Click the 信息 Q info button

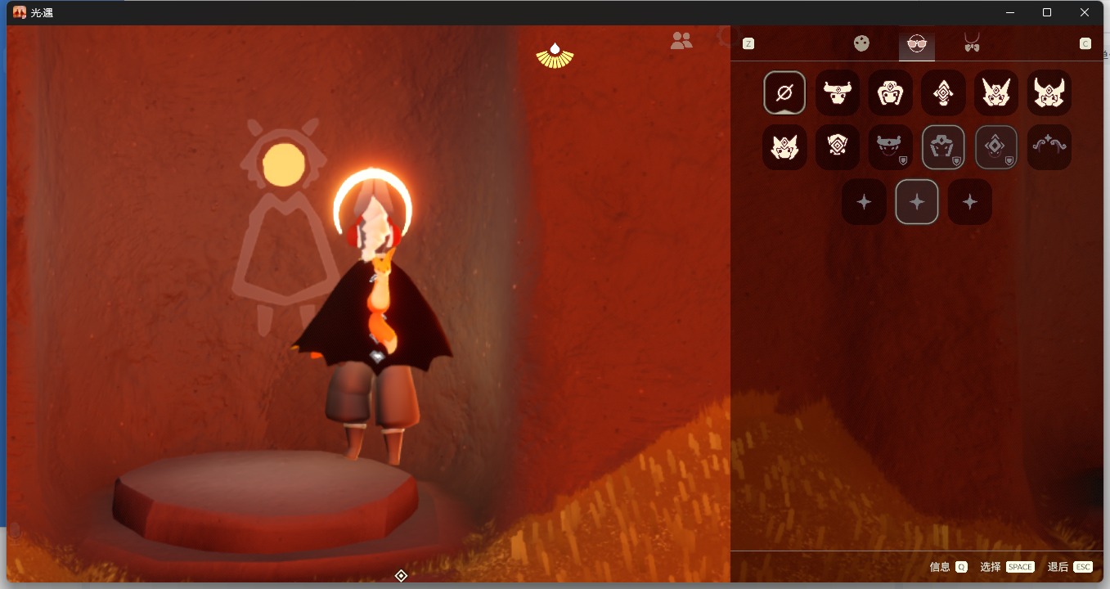point(949,567)
